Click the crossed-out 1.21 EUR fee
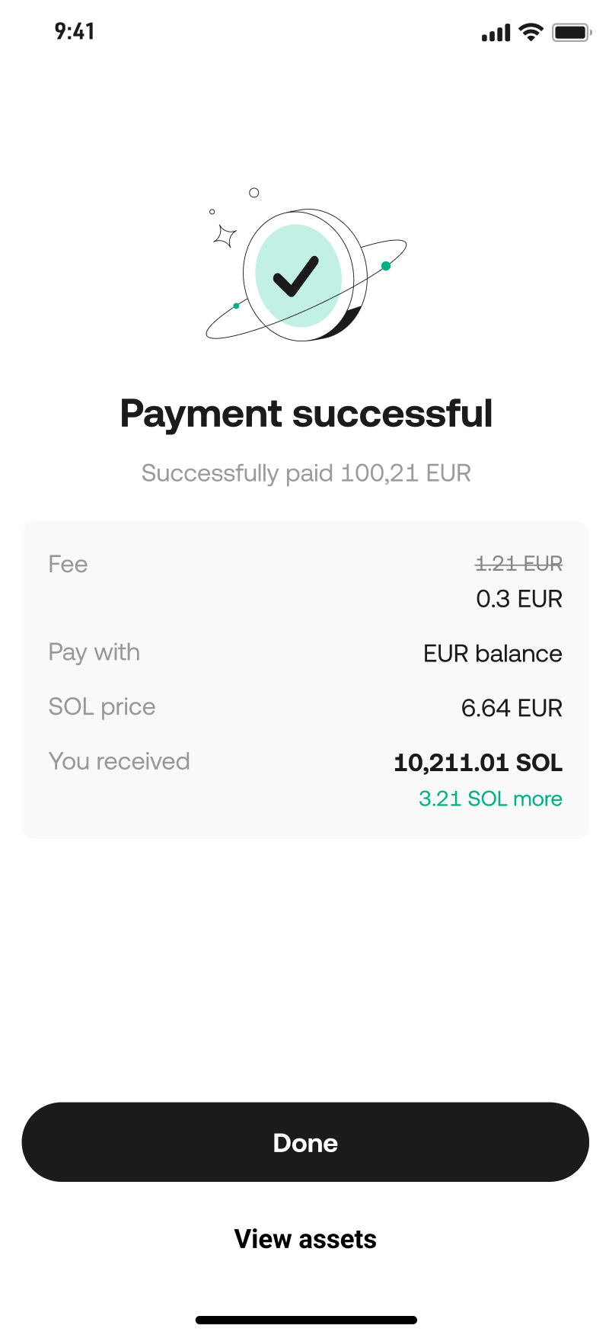Image resolution: width=609 pixels, height=1335 pixels. (x=518, y=564)
